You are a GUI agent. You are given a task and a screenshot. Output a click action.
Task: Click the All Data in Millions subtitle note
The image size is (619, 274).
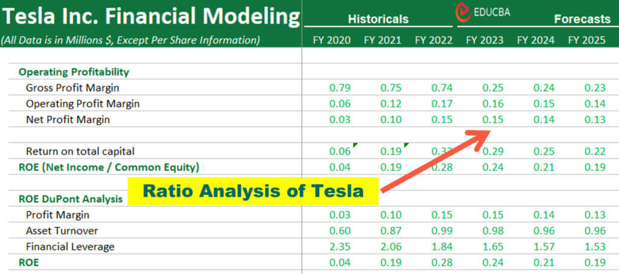(x=130, y=40)
